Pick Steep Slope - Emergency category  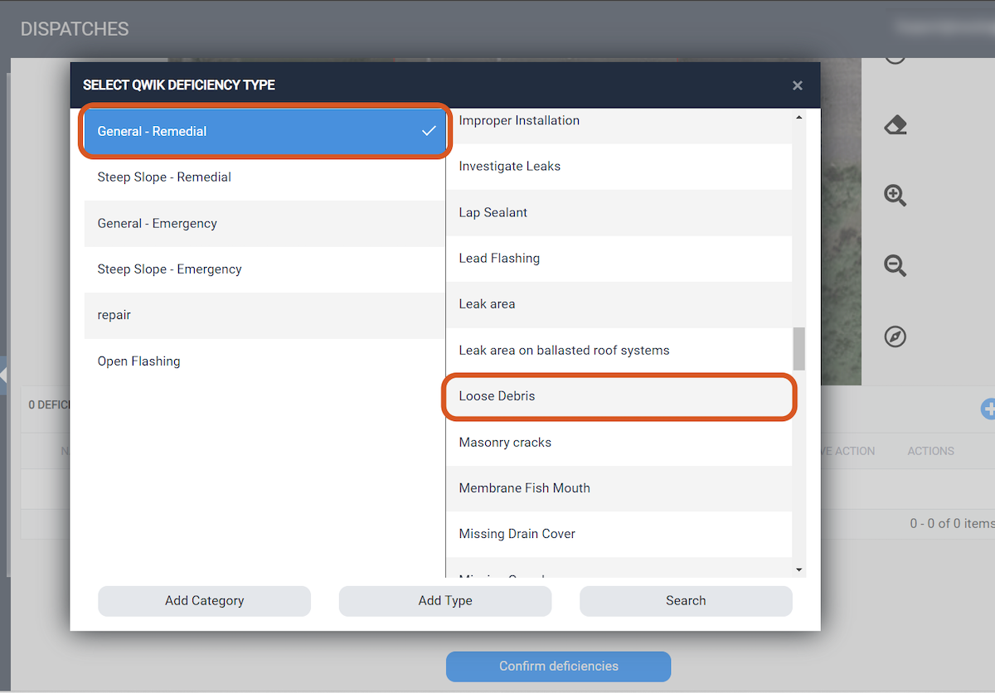coord(265,269)
